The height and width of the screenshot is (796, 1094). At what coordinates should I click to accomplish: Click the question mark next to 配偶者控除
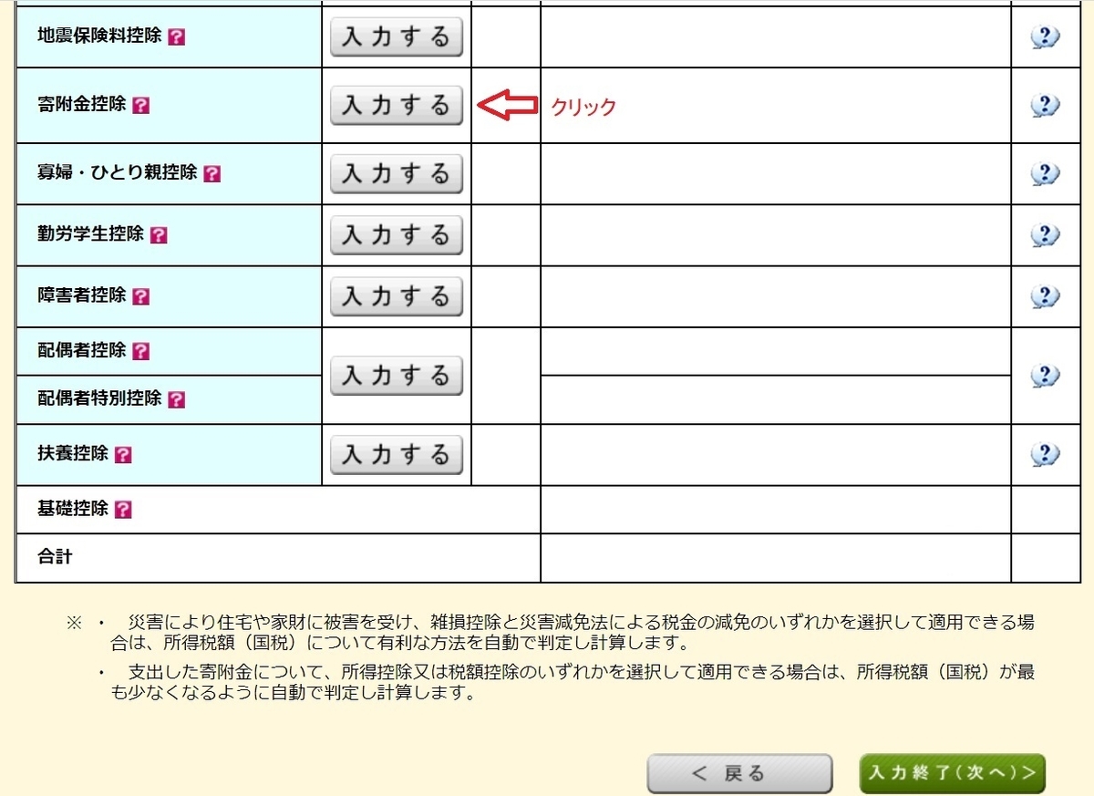point(139,350)
